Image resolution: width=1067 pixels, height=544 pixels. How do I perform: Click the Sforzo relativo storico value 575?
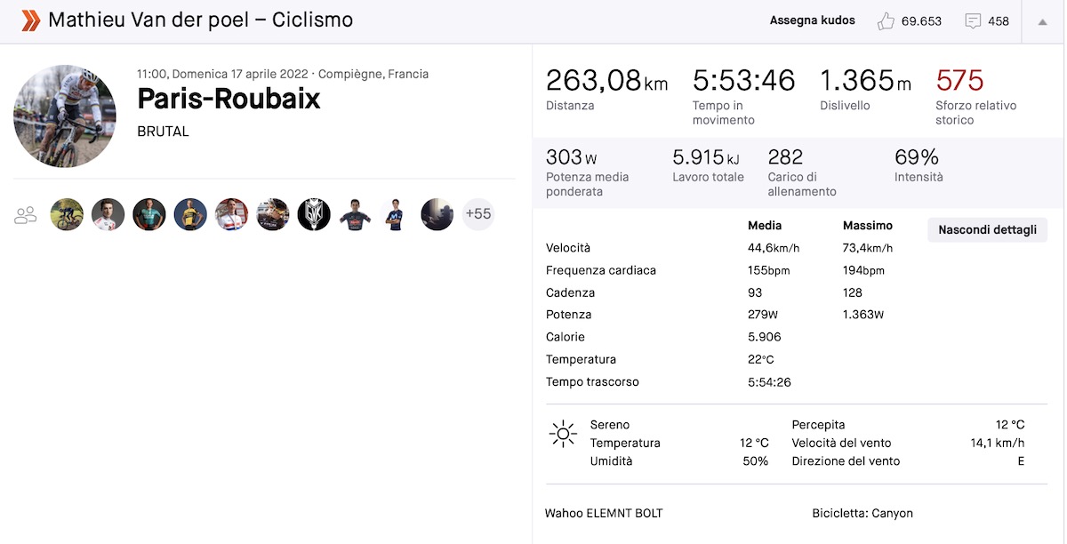pos(959,81)
